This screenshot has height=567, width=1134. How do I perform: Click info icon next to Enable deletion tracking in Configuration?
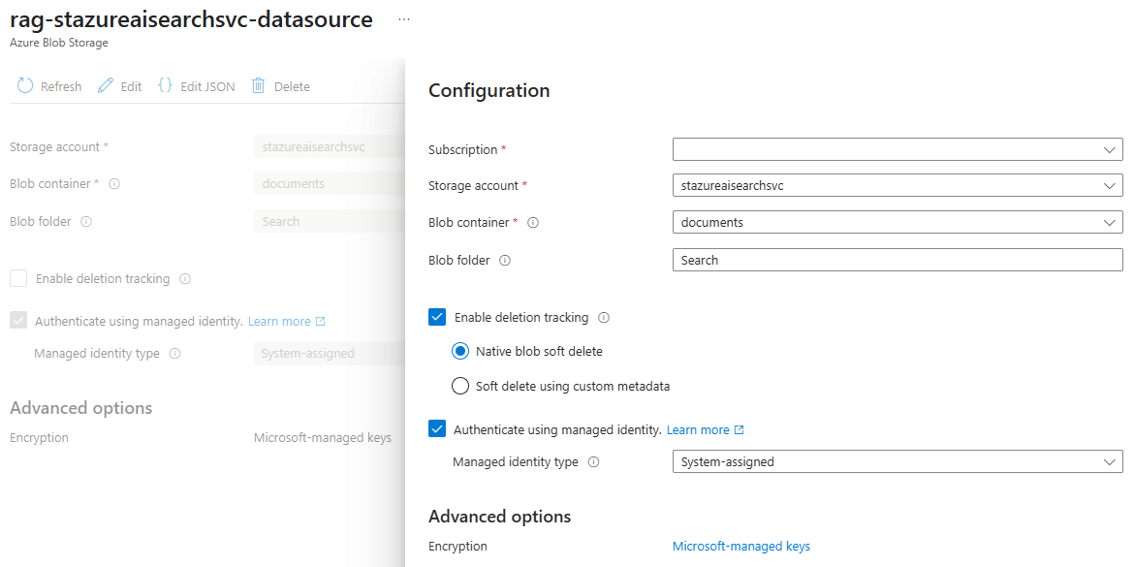[x=605, y=318]
